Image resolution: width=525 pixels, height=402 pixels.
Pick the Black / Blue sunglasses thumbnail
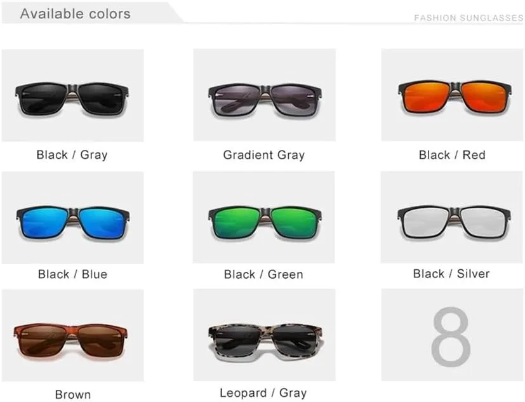(x=72, y=218)
